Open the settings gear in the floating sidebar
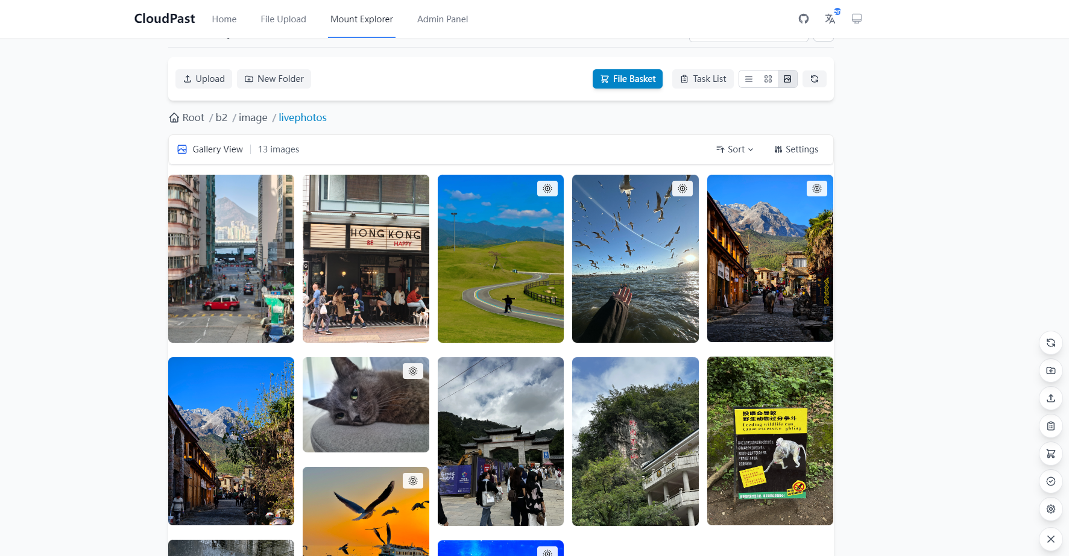The width and height of the screenshot is (1069, 556). click(1050, 509)
